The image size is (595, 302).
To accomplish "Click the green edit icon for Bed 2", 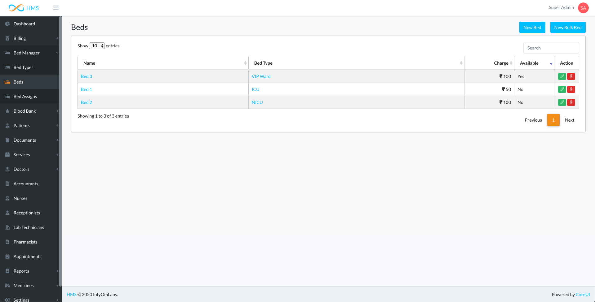I will point(562,102).
